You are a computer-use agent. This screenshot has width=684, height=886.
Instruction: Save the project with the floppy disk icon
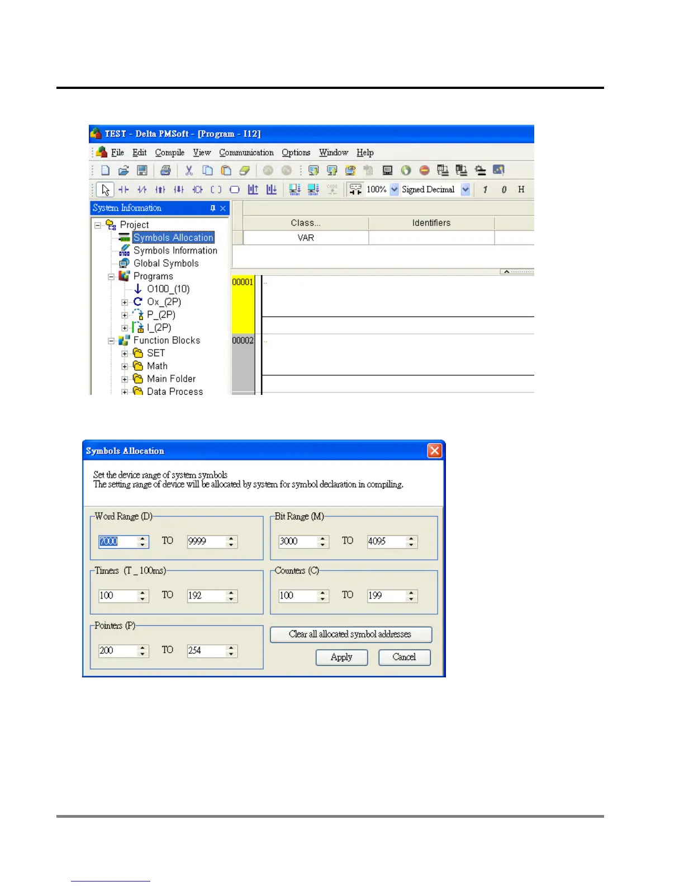tap(142, 171)
